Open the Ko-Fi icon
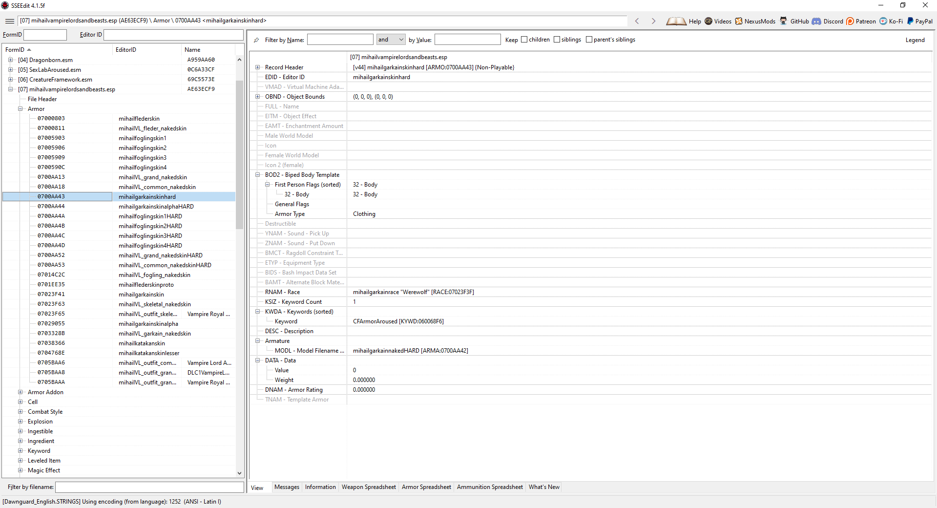Image resolution: width=937 pixels, height=508 pixels. tap(883, 21)
